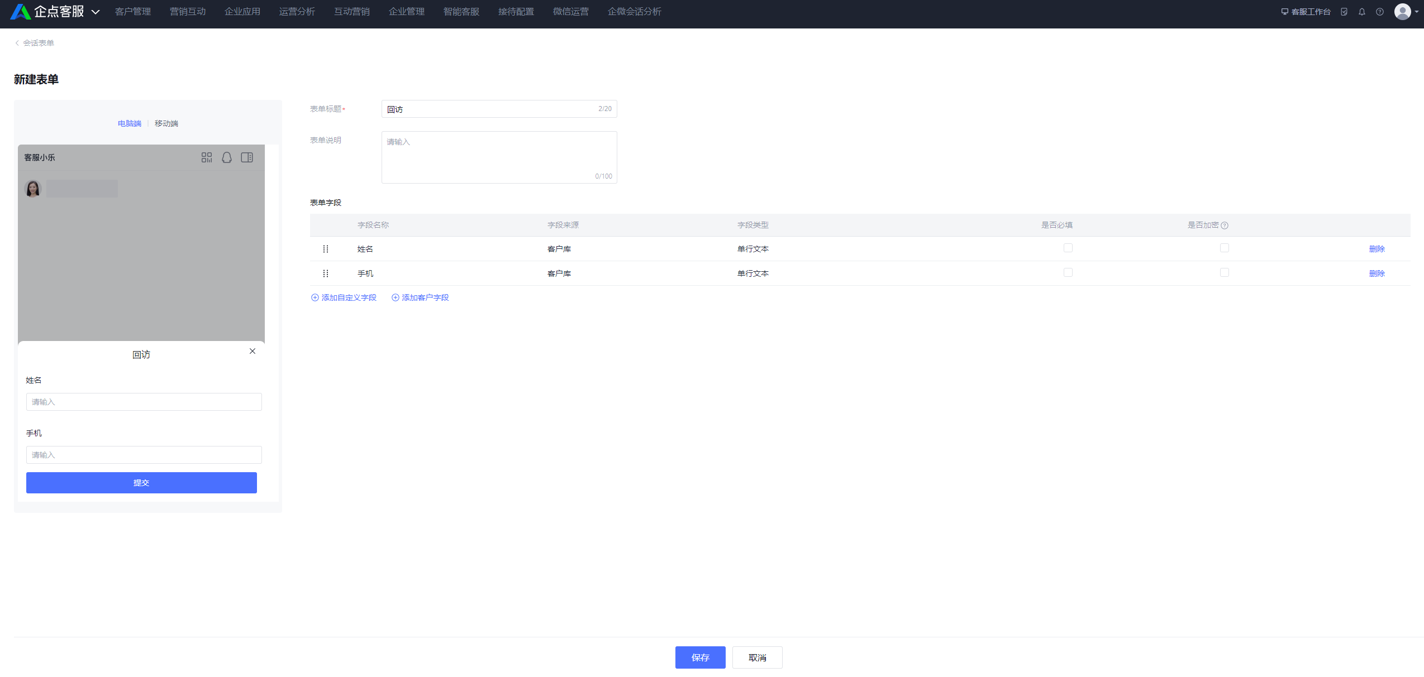Click the 表单标题 input field

[499, 109]
